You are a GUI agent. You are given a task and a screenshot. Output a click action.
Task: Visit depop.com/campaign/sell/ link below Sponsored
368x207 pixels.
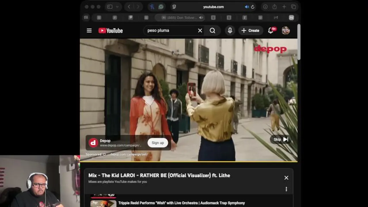(x=129, y=154)
